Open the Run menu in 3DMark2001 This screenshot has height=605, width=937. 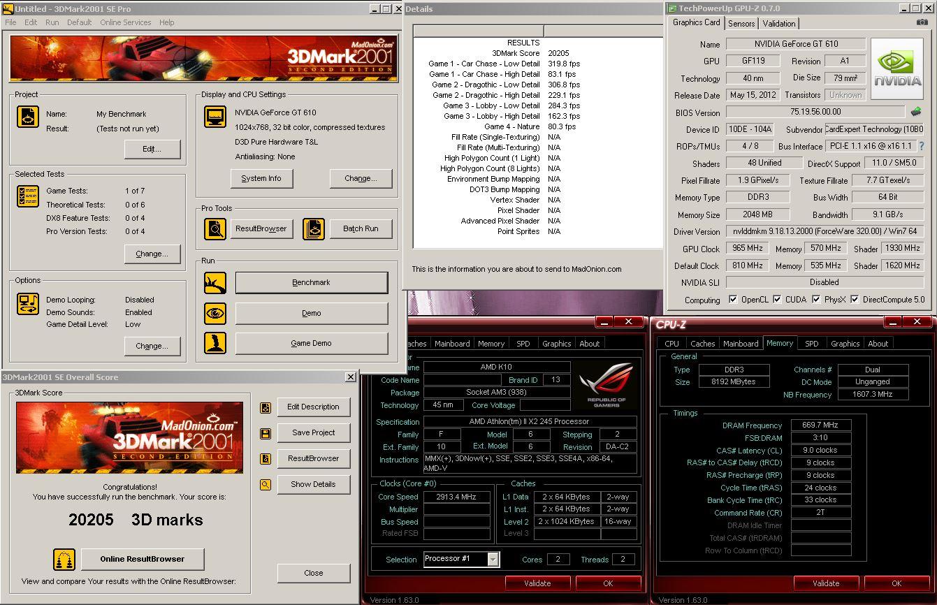point(52,22)
